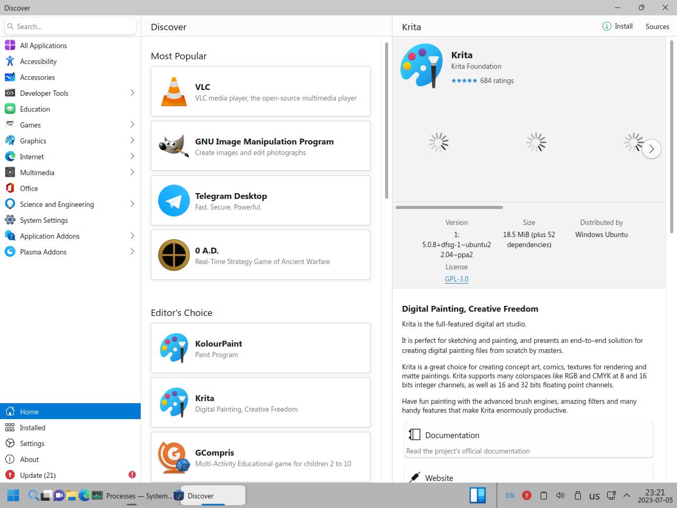Screen dimensions: 677x508
Task: Go to the Home page
Action: 70,411
